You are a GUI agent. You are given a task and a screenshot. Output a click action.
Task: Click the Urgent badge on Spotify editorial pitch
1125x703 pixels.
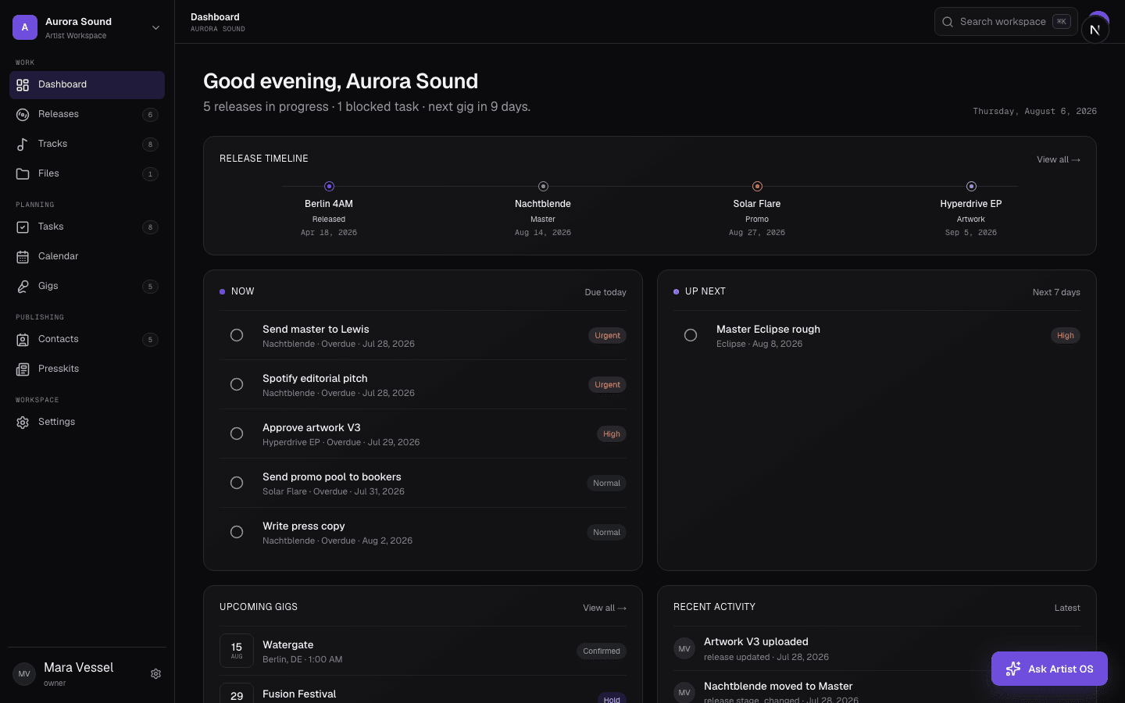607,385
